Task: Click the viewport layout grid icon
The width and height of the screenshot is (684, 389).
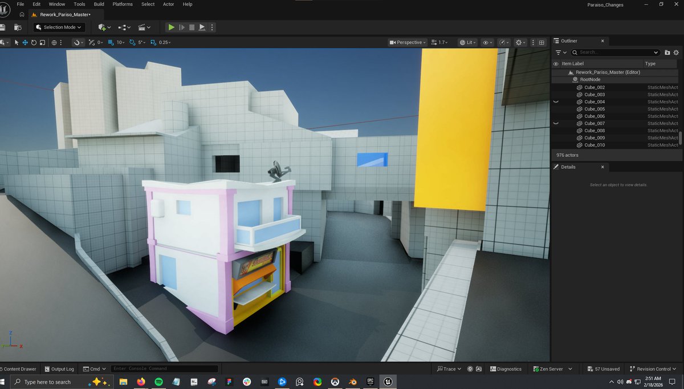Action: [541, 42]
